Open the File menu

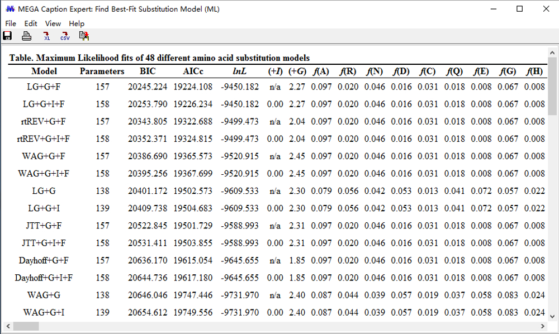click(11, 23)
